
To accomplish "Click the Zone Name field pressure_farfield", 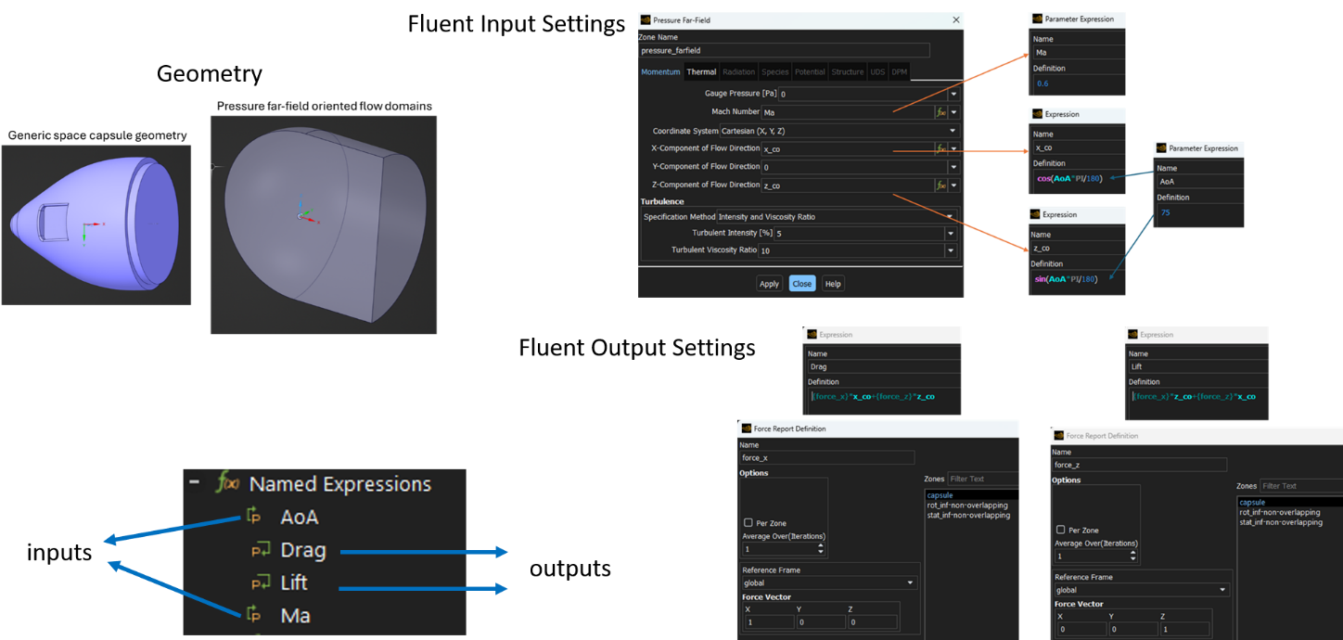I will click(x=785, y=51).
